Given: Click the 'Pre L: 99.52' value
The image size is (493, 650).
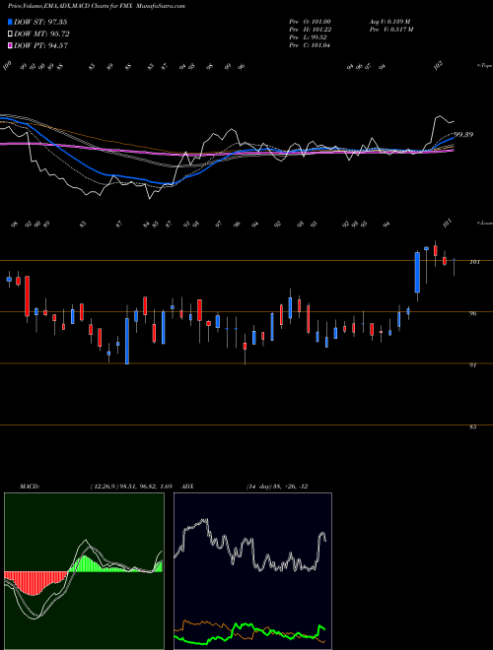Looking at the screenshot, I should 308,37.
